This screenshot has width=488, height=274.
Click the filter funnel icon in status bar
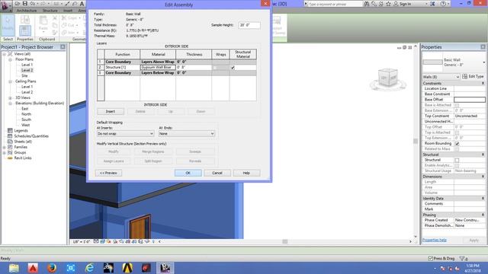(463, 259)
